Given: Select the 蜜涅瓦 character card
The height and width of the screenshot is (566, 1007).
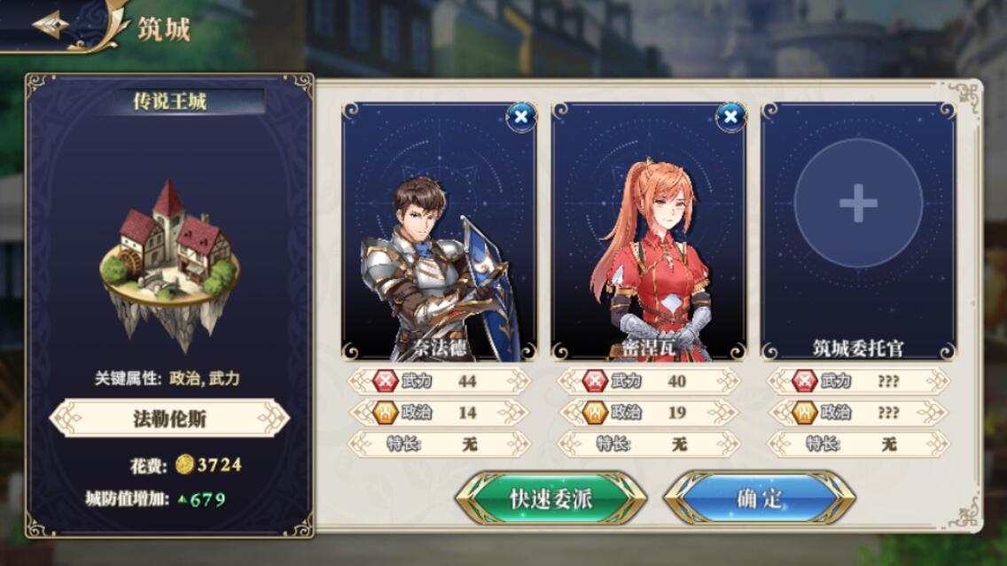Looking at the screenshot, I should tap(649, 232).
